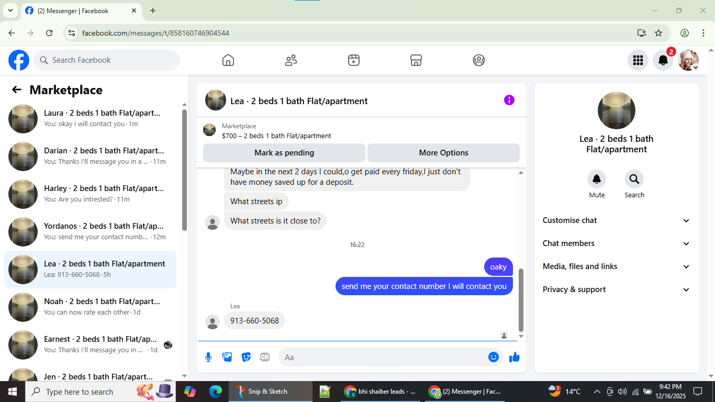Image resolution: width=715 pixels, height=402 pixels.
Task: Open the Facebook menu grid icon
Action: click(x=638, y=60)
